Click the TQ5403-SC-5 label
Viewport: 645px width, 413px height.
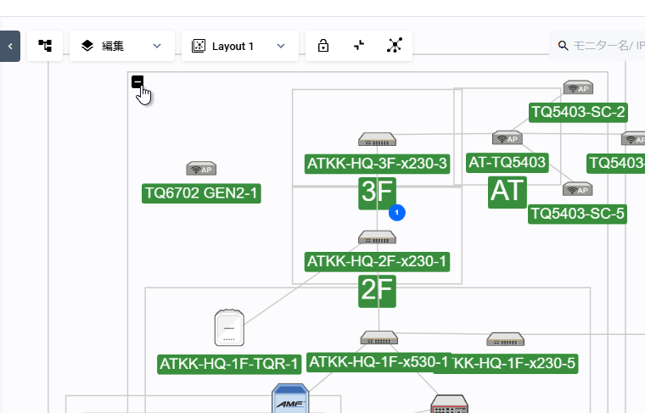click(x=578, y=214)
